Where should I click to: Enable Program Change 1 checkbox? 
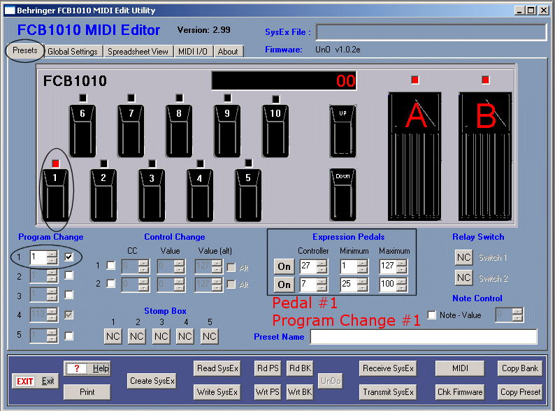click(69, 257)
